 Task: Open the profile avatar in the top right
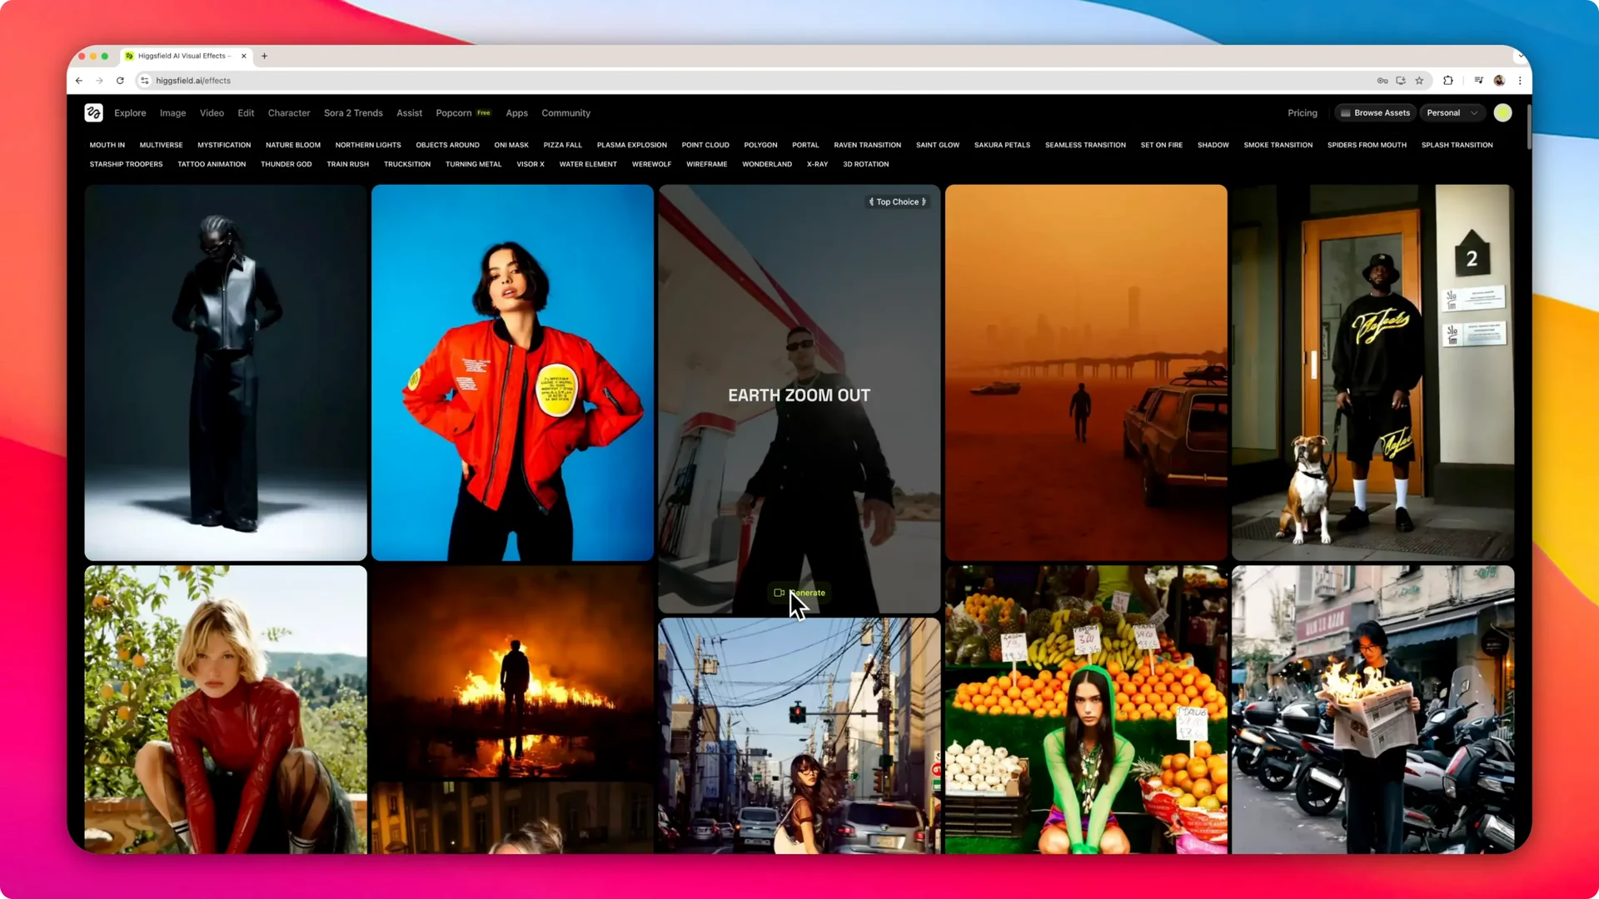[1502, 112]
